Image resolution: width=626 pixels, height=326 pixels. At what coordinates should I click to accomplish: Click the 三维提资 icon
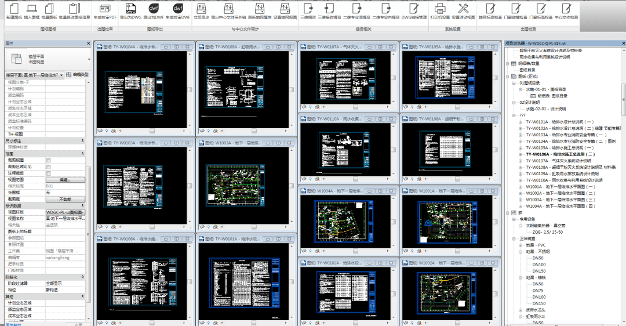click(x=308, y=11)
